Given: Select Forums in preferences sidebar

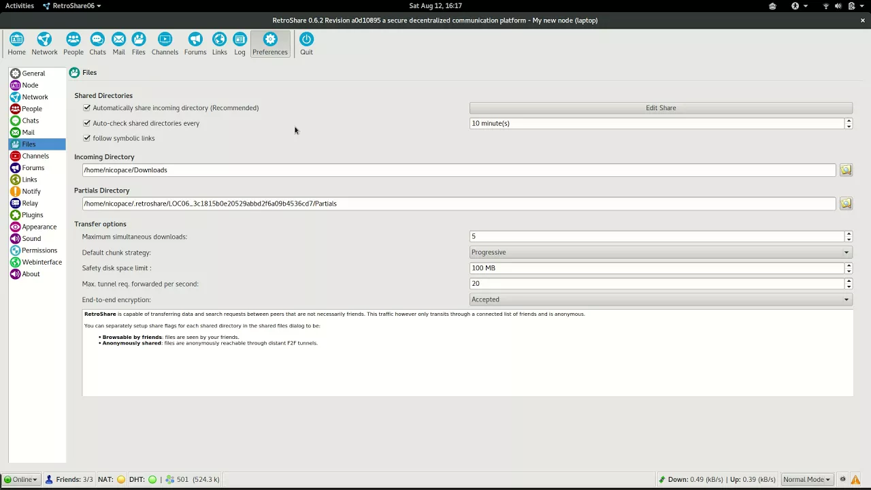Looking at the screenshot, I should (x=37, y=167).
